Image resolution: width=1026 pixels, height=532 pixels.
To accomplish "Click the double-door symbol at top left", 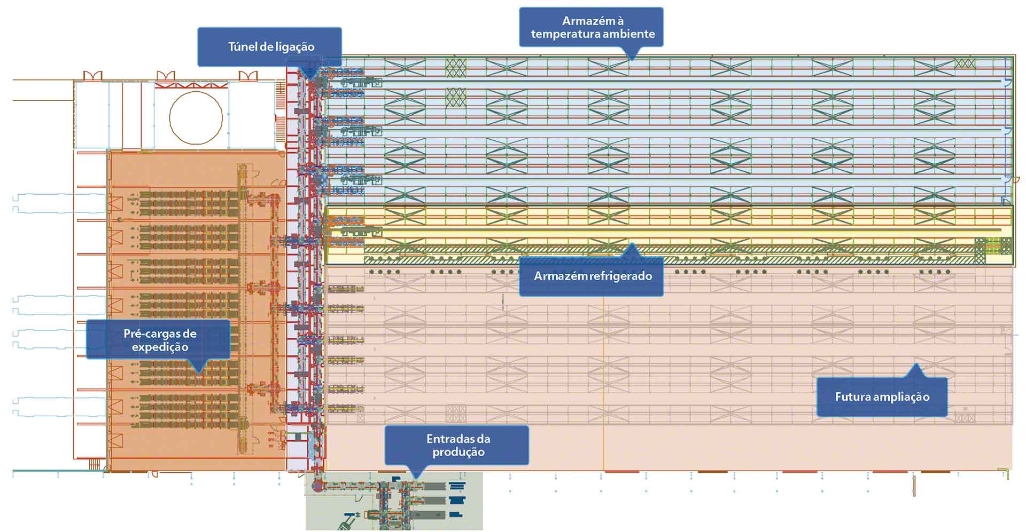I will click(x=92, y=75).
